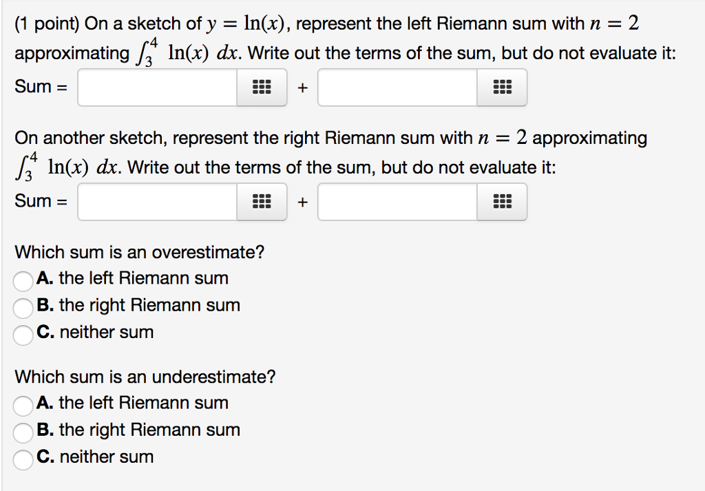Click the overestimate question text
Screen dimensions: 705x491
[138, 252]
